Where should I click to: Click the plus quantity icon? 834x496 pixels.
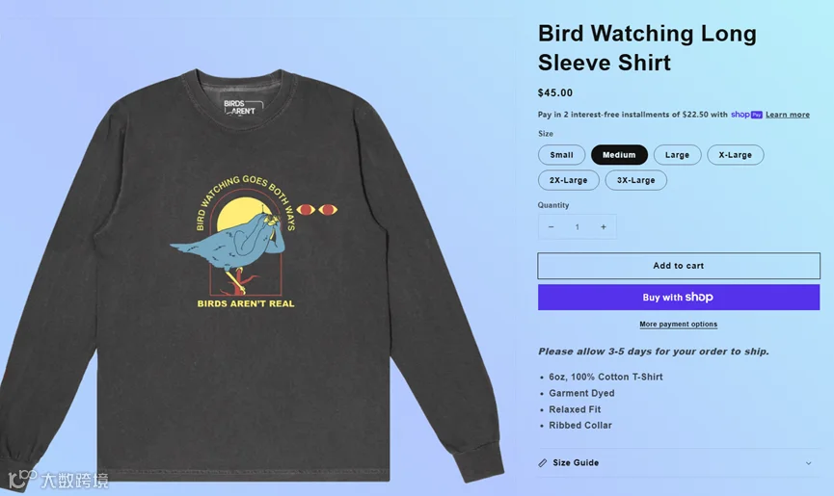pos(604,226)
